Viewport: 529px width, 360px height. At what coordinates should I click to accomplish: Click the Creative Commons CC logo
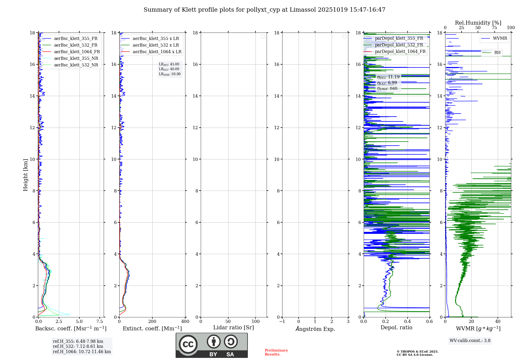[x=188, y=344]
